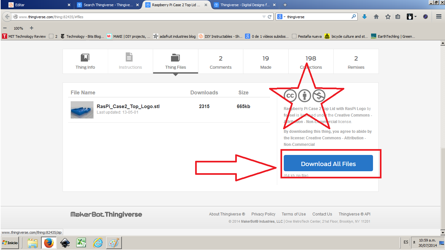
Task: Click the Creative Commons CC license icon
Action: click(x=290, y=96)
